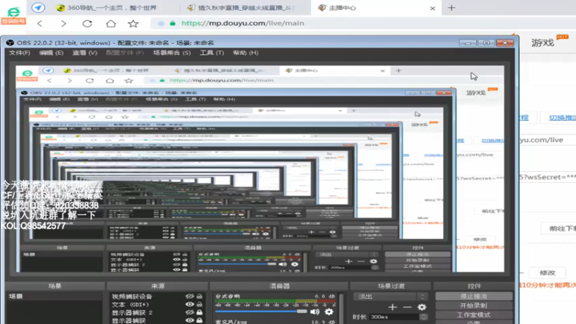576x324 pixels.
Task: Open transition properties gear
Action: (x=422, y=307)
